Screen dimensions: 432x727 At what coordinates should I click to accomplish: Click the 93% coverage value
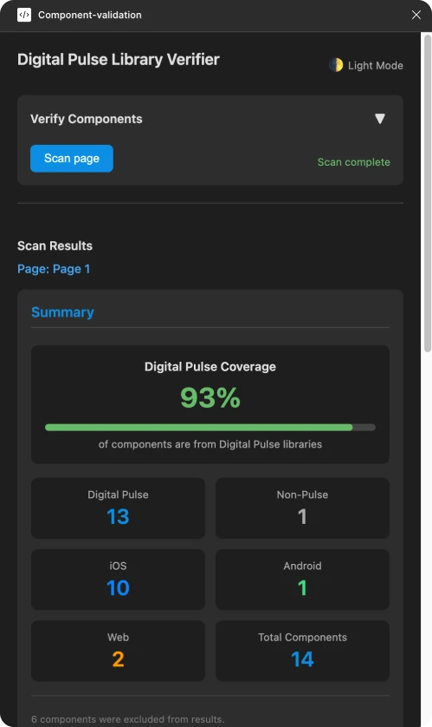click(x=210, y=398)
